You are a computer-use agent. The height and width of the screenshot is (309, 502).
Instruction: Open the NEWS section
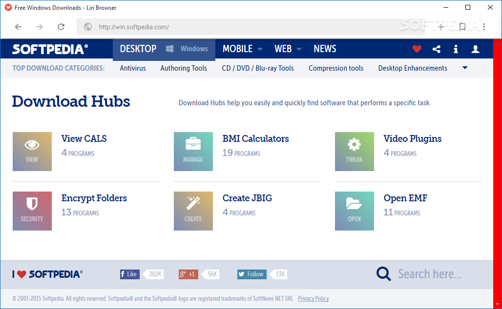pos(325,49)
